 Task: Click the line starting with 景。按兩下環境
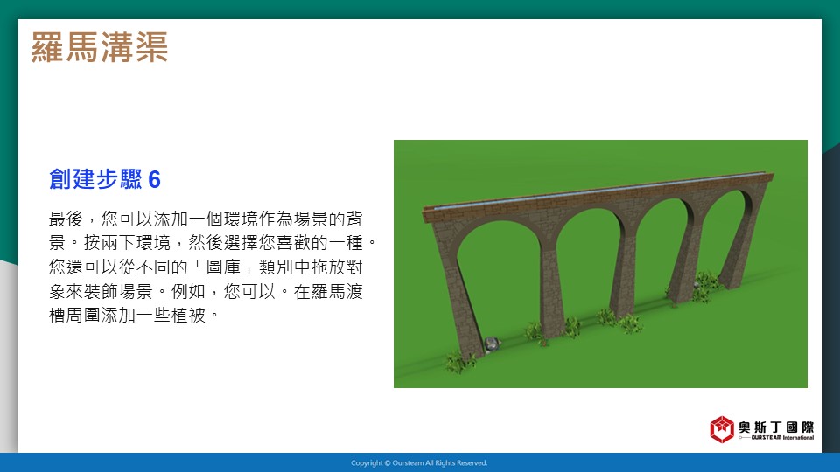coord(213,242)
